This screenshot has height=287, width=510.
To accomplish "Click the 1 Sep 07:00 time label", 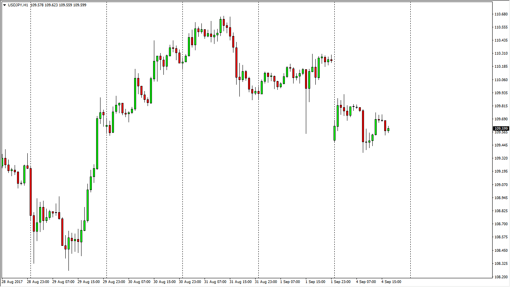I will (x=290, y=282).
